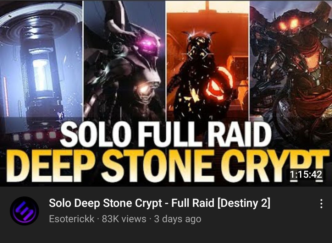Open the Esoterickk channel avatar

24,211
